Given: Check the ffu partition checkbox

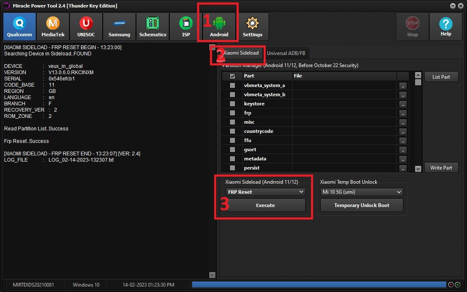Looking at the screenshot, I should [x=232, y=140].
